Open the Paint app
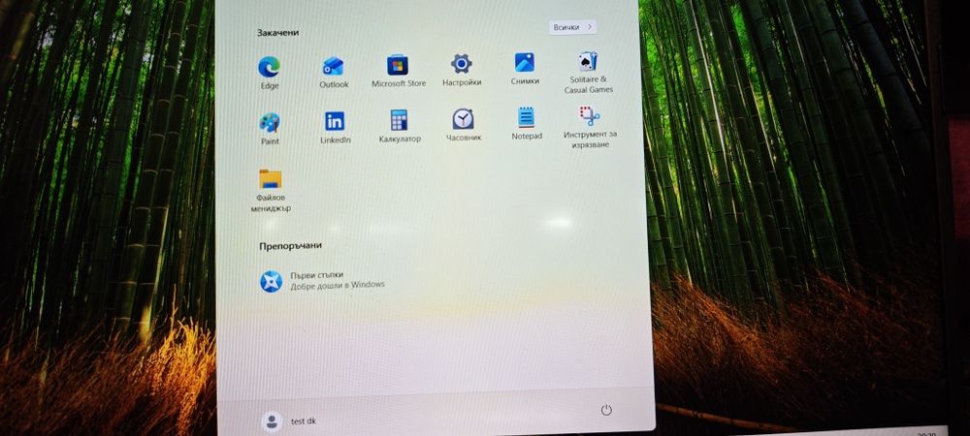Viewport: 970px width, 436px height. 270,129
